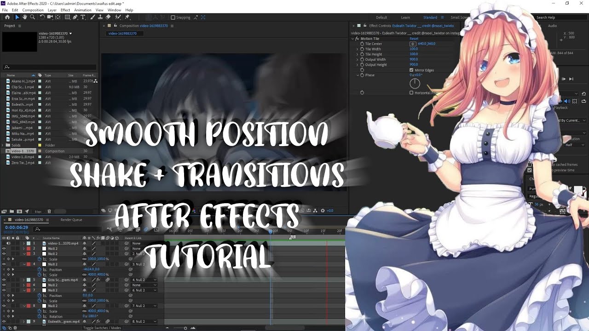
Task: Click the Phase angle dial
Action: click(415, 83)
